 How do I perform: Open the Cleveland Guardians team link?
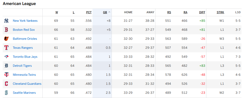[27, 83]
